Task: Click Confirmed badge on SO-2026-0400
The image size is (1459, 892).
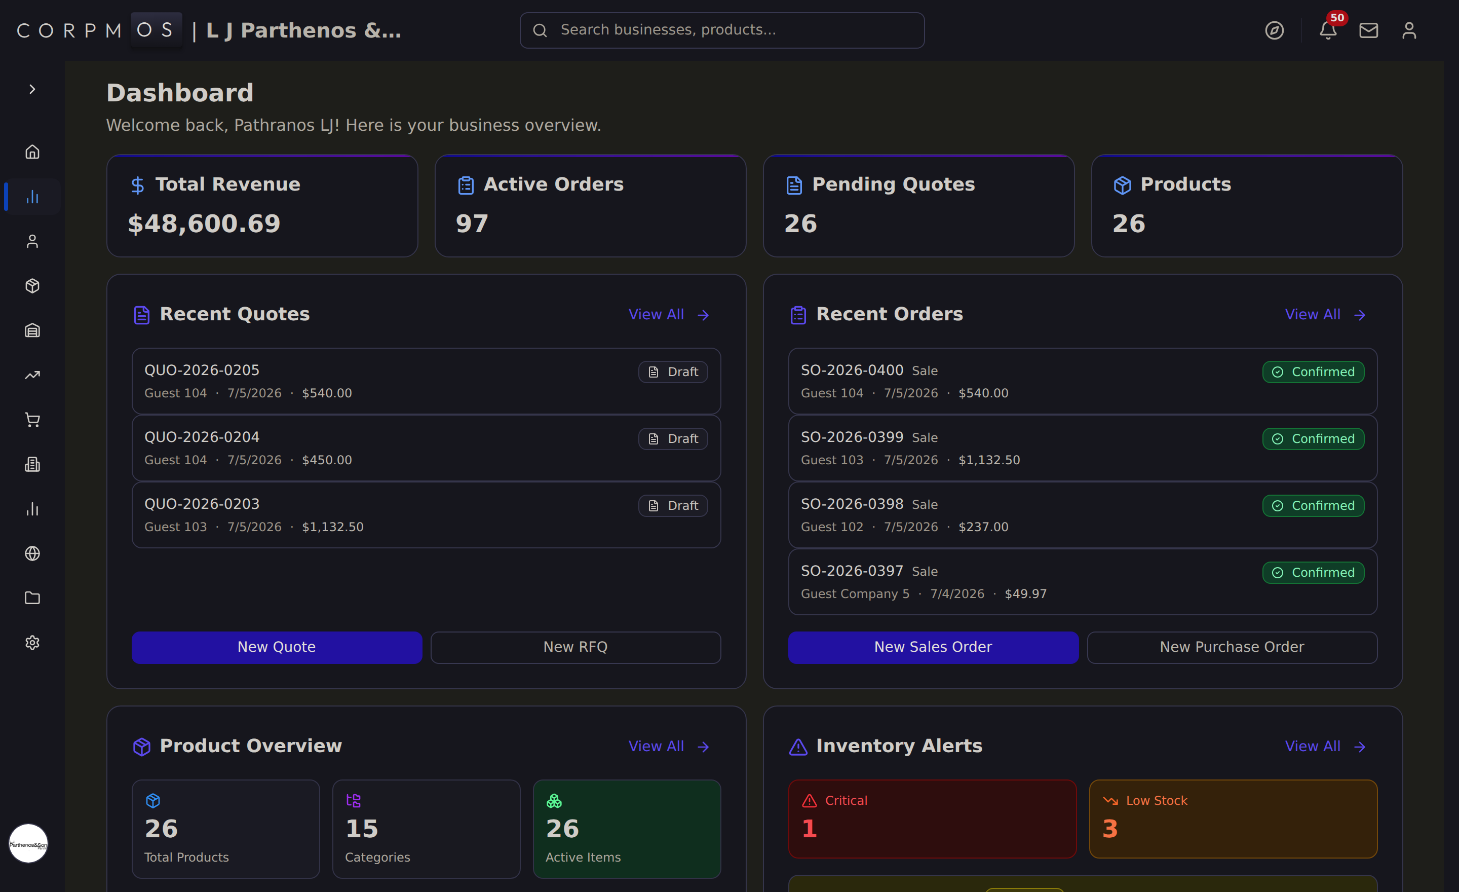Action: (x=1313, y=372)
